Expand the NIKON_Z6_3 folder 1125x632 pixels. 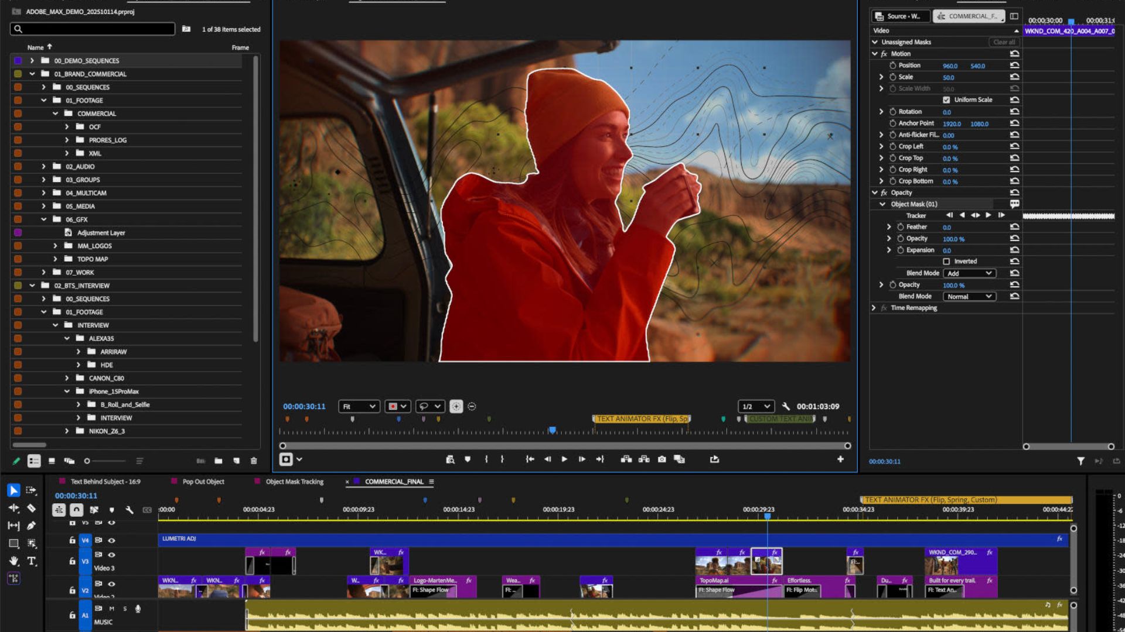[68, 431]
